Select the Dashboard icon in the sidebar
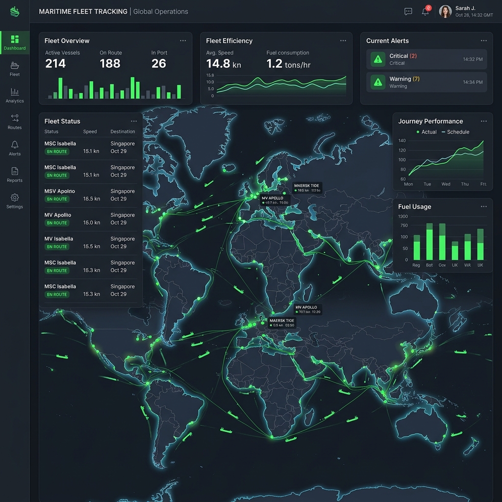502x502 pixels. pos(14,43)
